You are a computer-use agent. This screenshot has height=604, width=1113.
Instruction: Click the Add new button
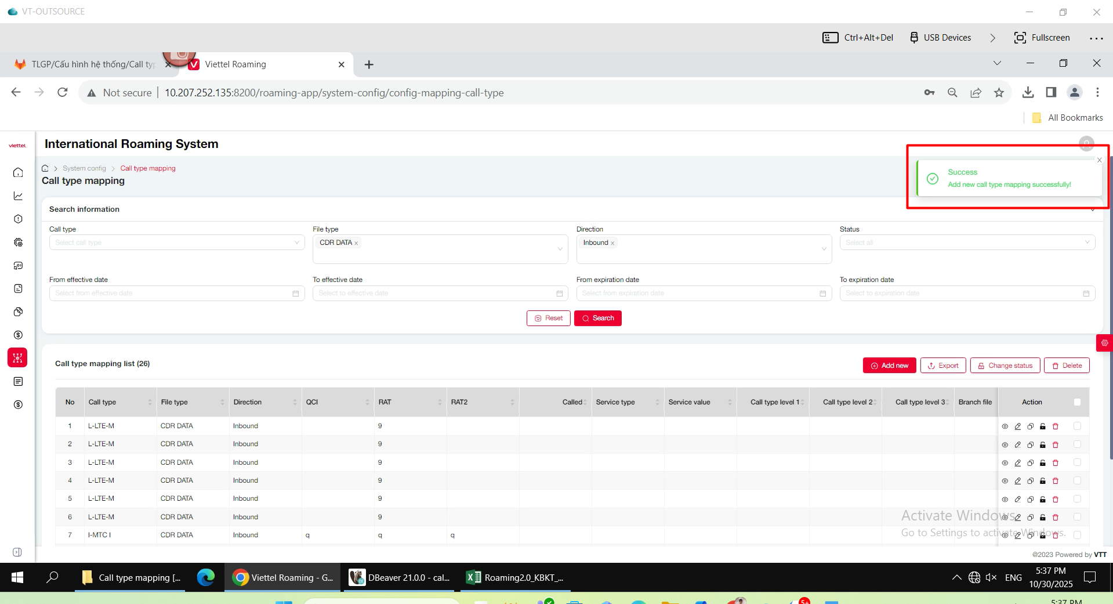889,366
